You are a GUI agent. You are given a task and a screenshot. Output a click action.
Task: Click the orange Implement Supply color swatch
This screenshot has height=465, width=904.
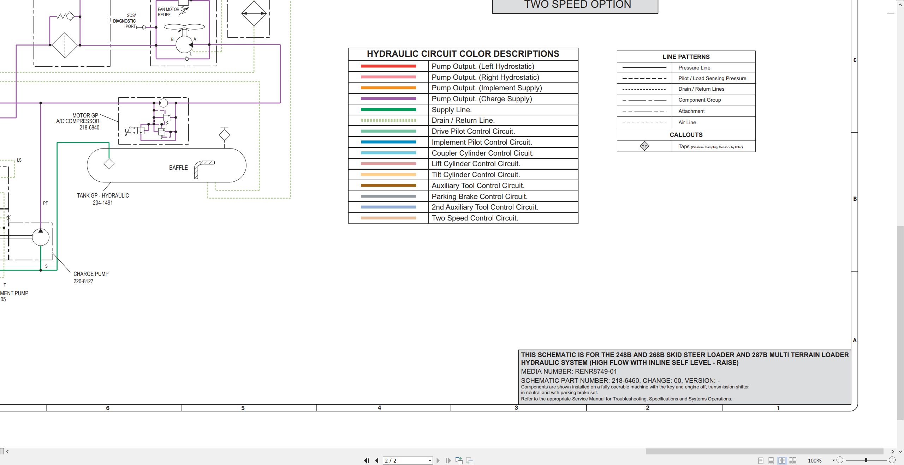click(388, 87)
